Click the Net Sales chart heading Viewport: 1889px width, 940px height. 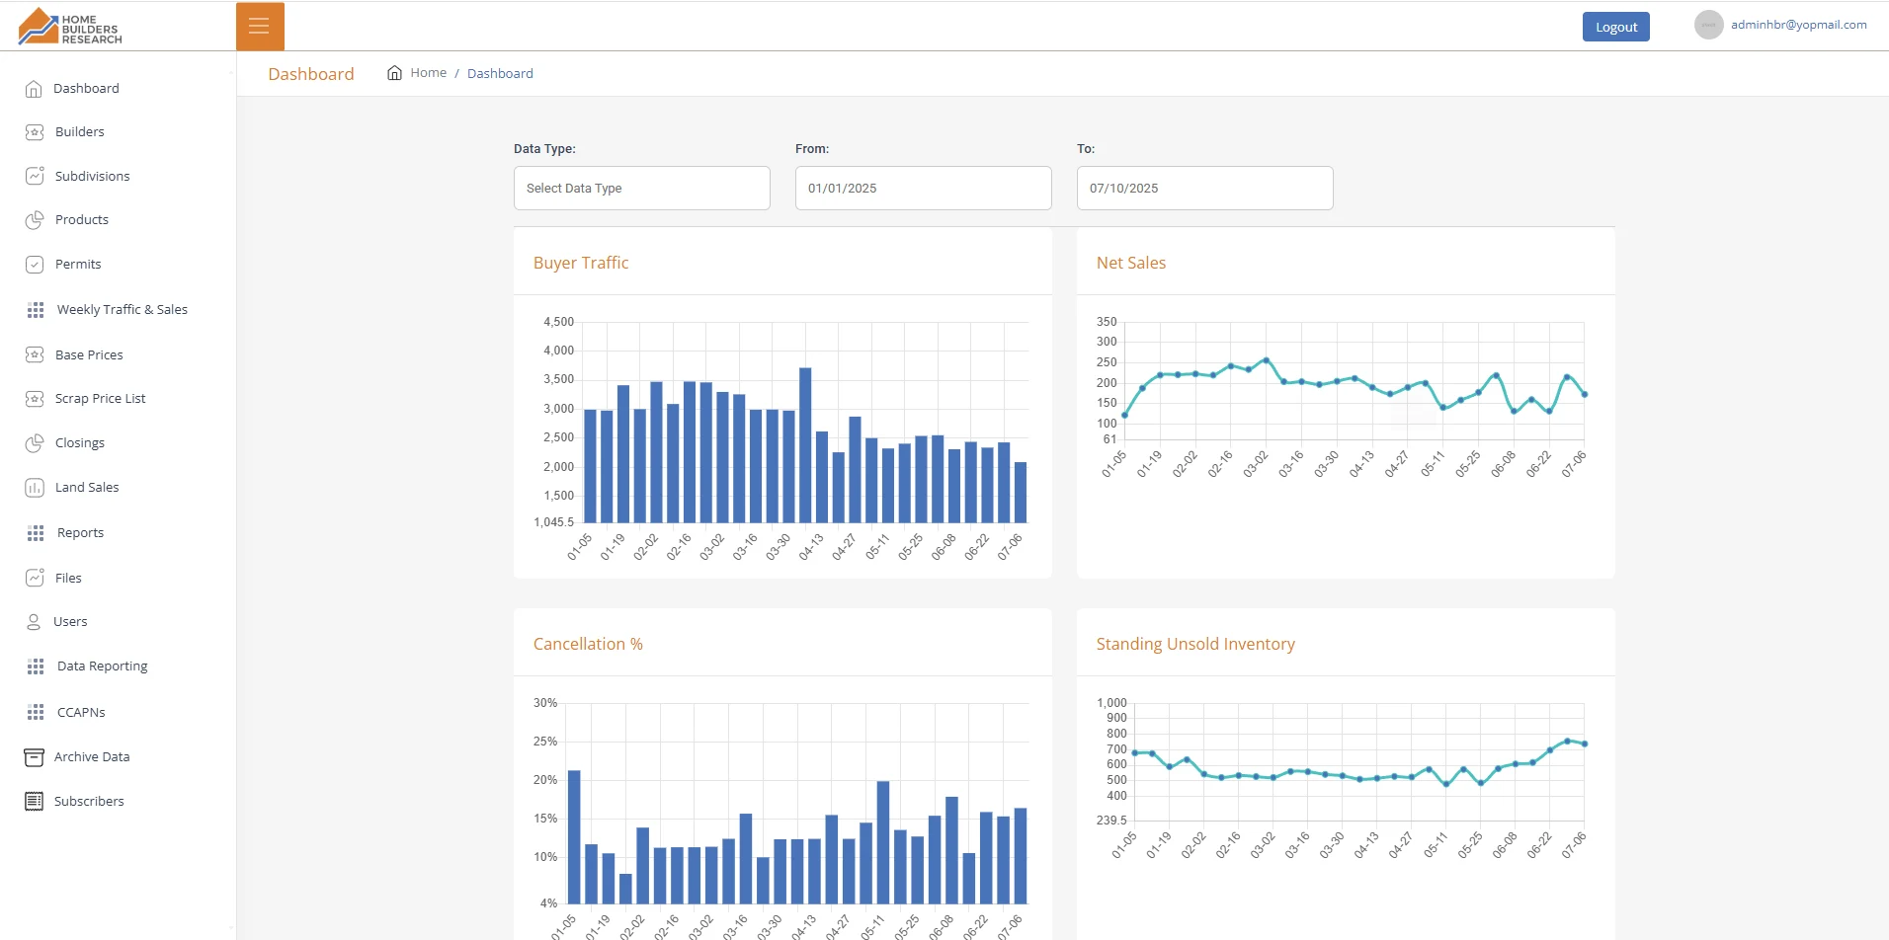[x=1131, y=263]
